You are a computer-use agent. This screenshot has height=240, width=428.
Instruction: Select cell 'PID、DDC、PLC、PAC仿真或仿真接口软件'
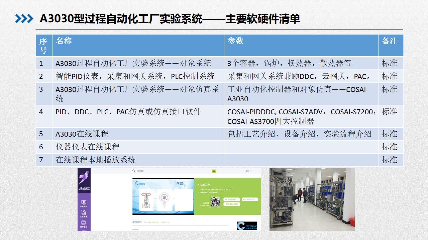click(138, 116)
